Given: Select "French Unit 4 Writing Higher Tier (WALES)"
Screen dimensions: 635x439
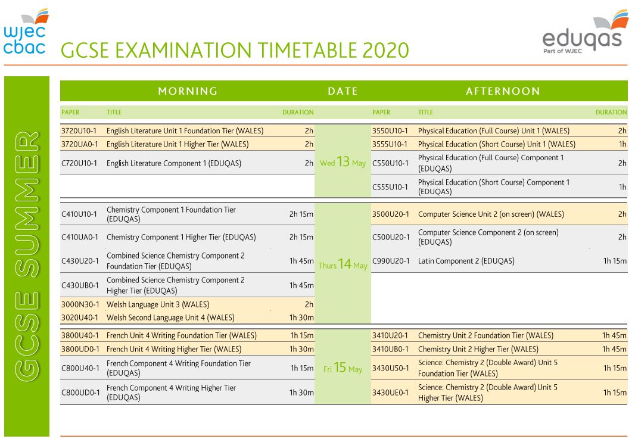Looking at the screenshot, I should click(x=174, y=349).
